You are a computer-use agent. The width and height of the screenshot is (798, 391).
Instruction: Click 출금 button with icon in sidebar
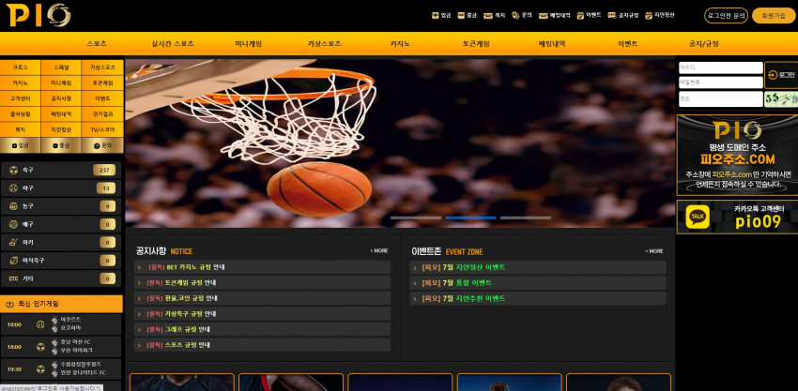pos(61,145)
